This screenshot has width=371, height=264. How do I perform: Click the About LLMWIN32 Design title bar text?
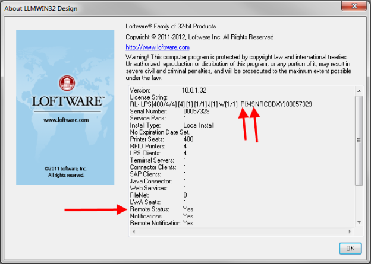pyautogui.click(x=41, y=8)
